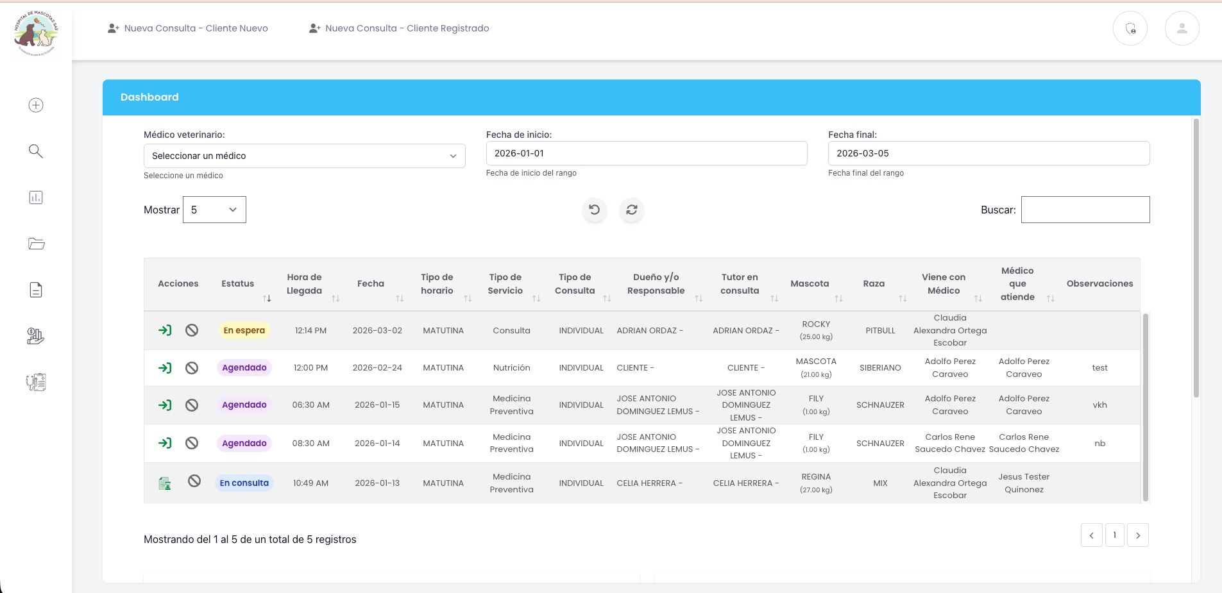Click inside the Buscar search field
The image size is (1222, 593).
(x=1085, y=210)
